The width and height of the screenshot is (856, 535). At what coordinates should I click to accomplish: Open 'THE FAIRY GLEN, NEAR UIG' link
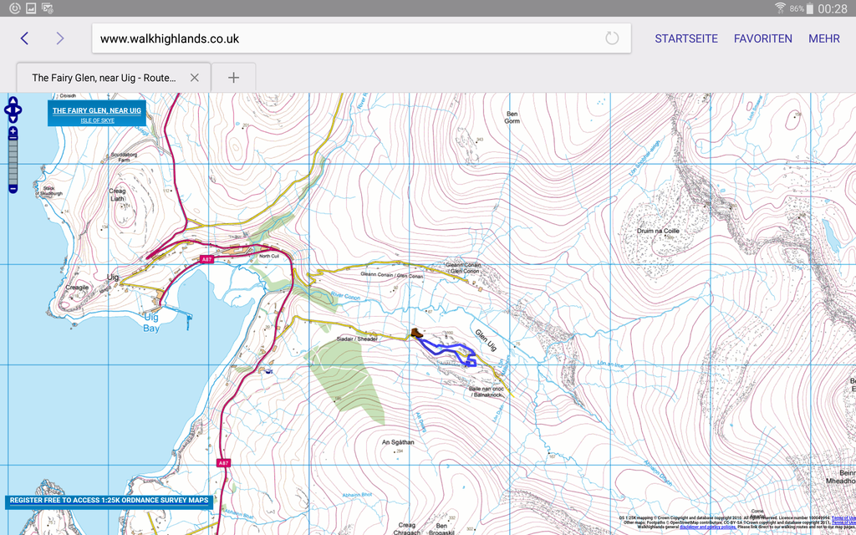pos(97,111)
